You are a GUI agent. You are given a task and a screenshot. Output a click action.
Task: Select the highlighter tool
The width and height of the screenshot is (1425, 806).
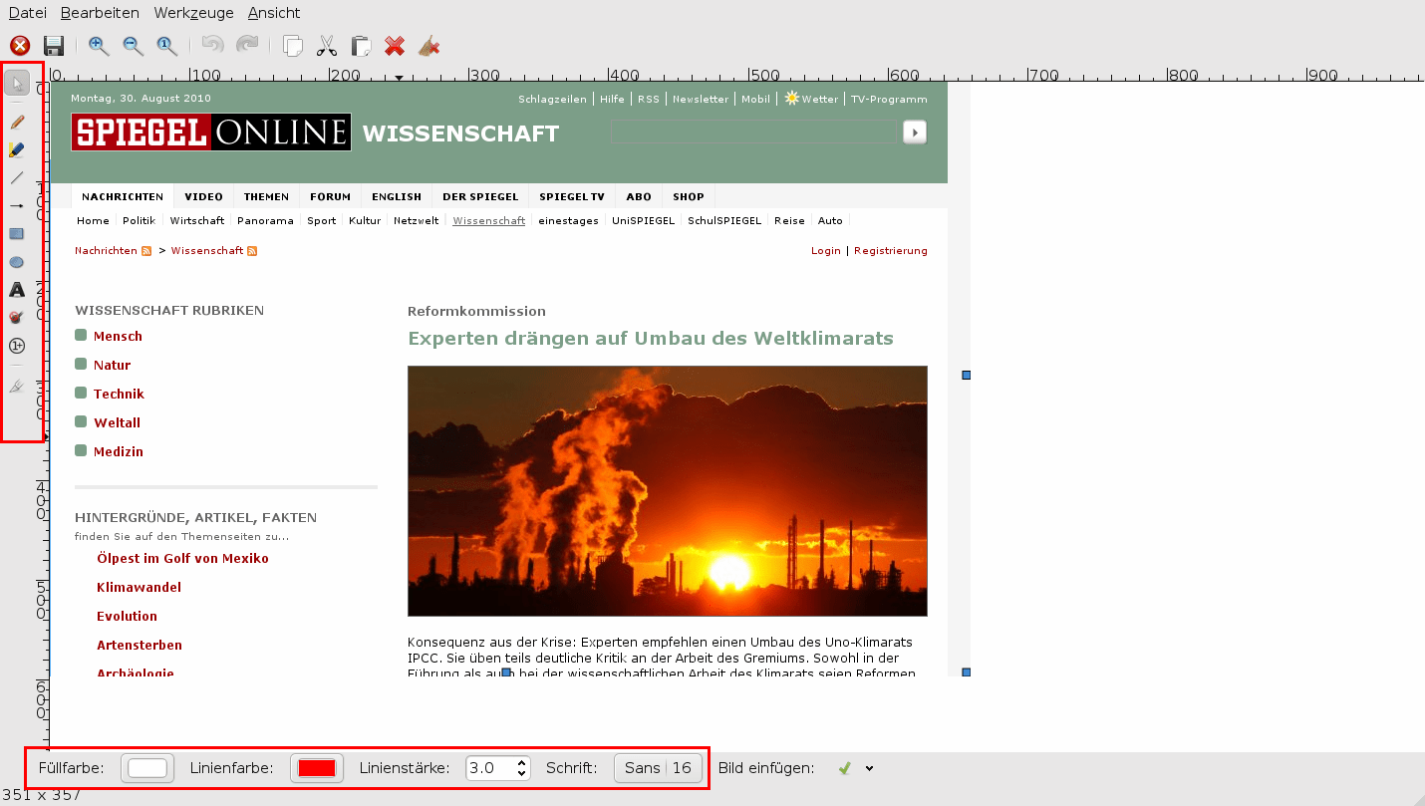tap(17, 150)
